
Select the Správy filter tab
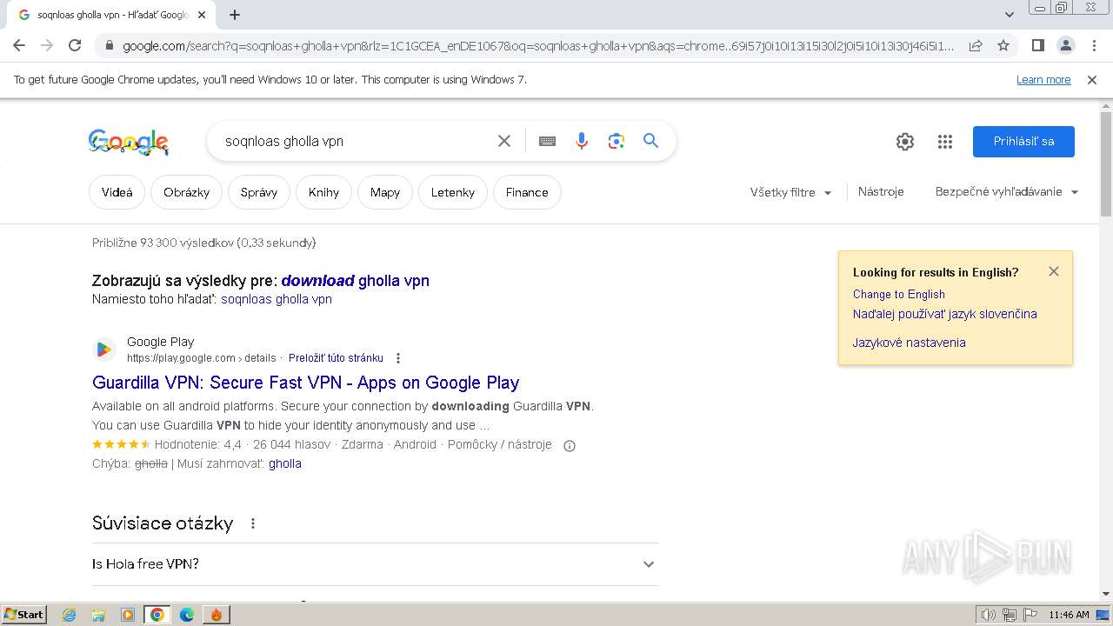pyautogui.click(x=258, y=192)
